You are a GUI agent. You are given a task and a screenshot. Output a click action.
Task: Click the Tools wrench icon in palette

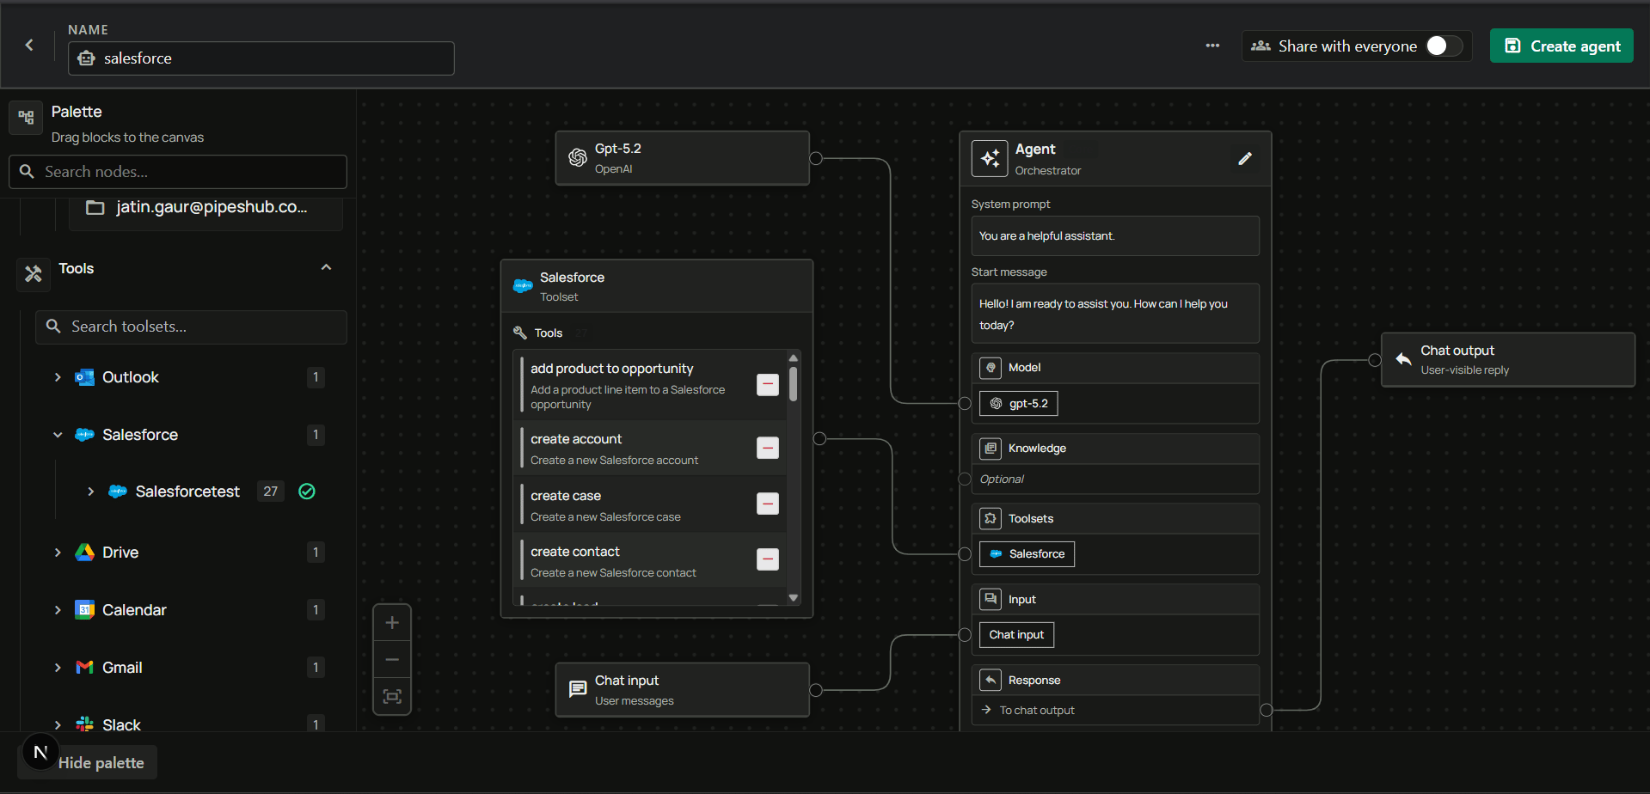34,274
